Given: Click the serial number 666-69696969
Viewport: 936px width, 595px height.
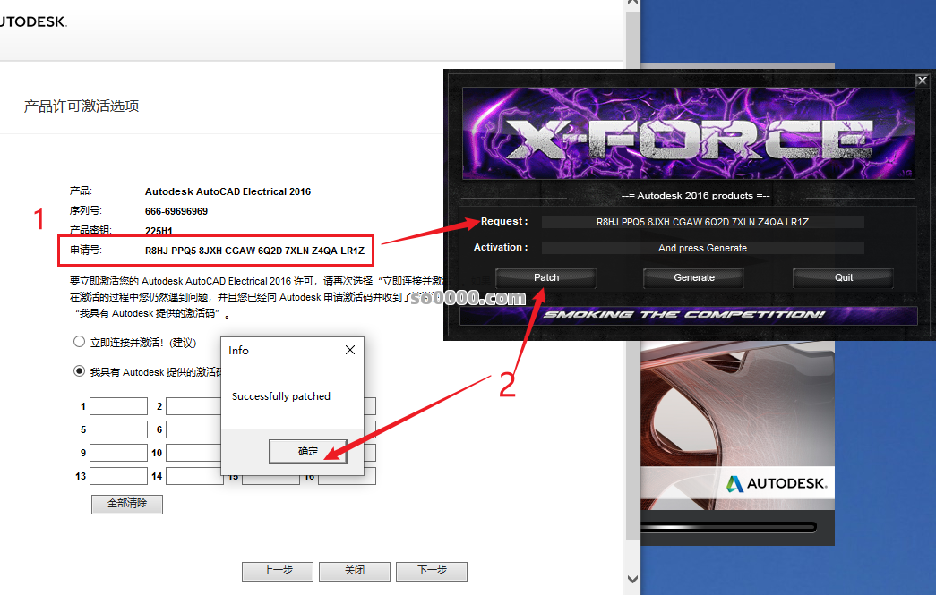Looking at the screenshot, I should pyautogui.click(x=176, y=211).
